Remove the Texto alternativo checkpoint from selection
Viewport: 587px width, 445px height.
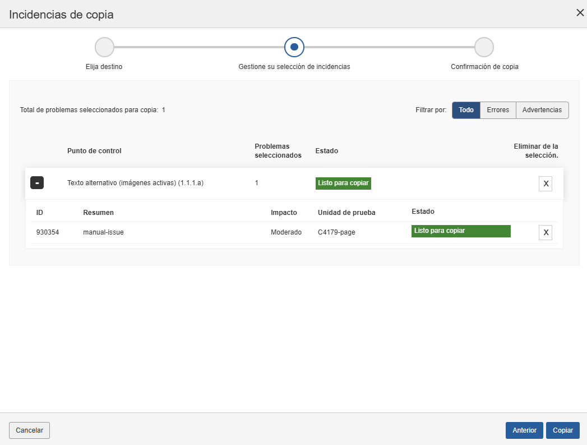pos(545,183)
